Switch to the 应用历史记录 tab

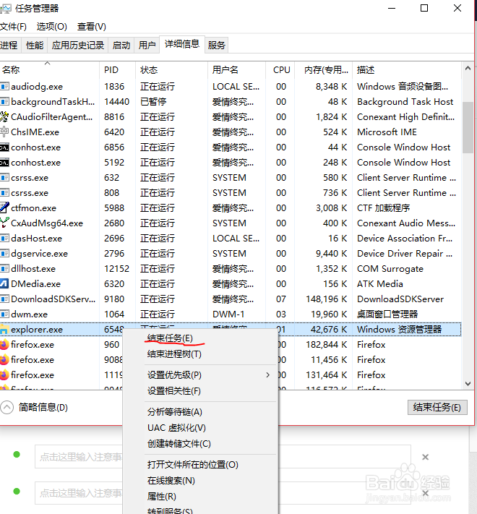point(78,45)
